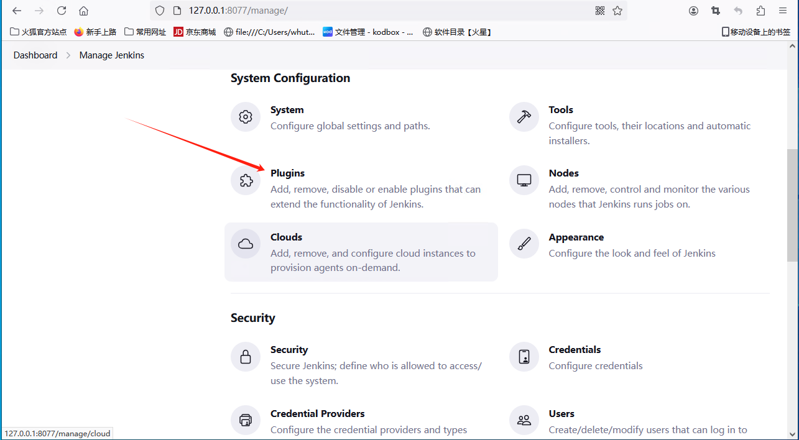Click the browser home icon

point(83,11)
